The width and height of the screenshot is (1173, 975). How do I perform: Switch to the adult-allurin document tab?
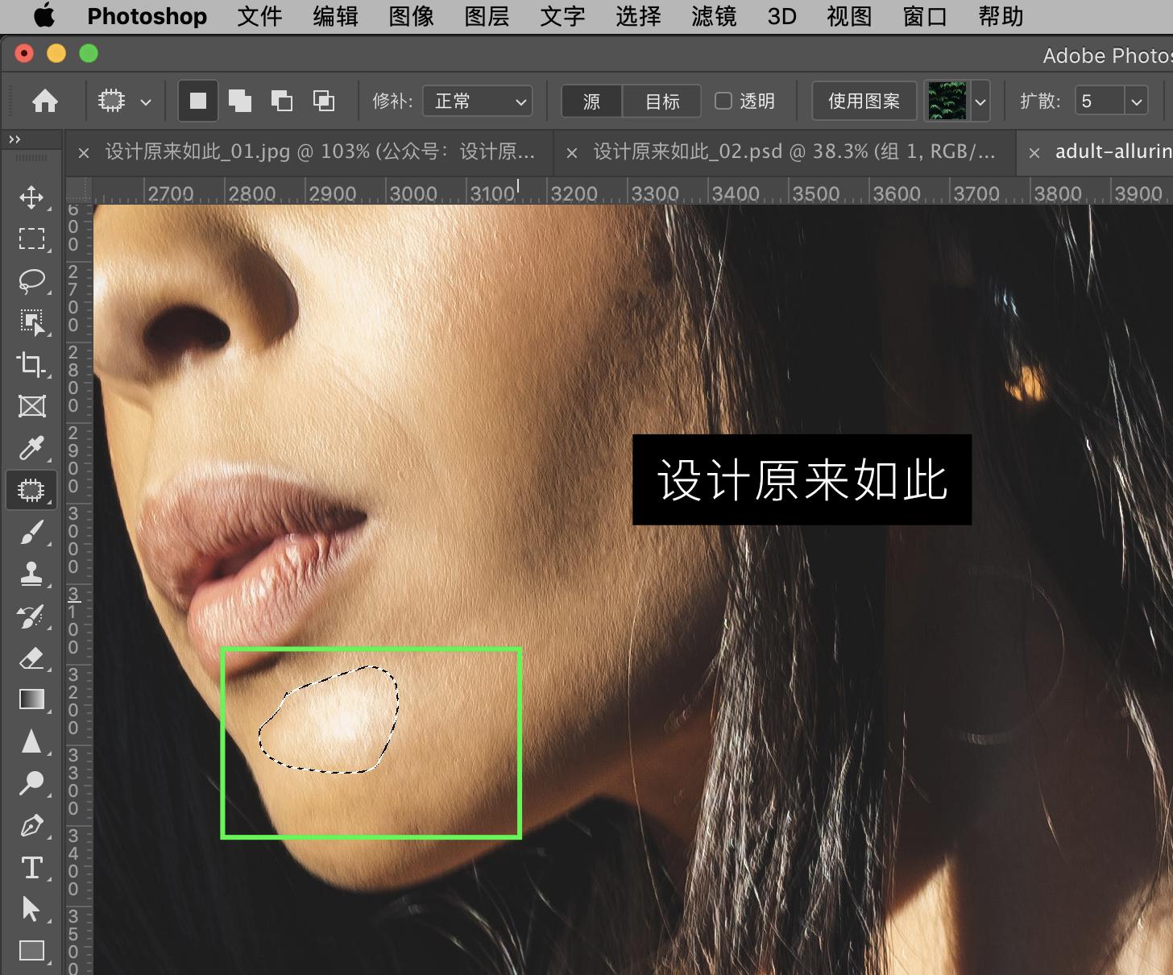tap(1112, 151)
